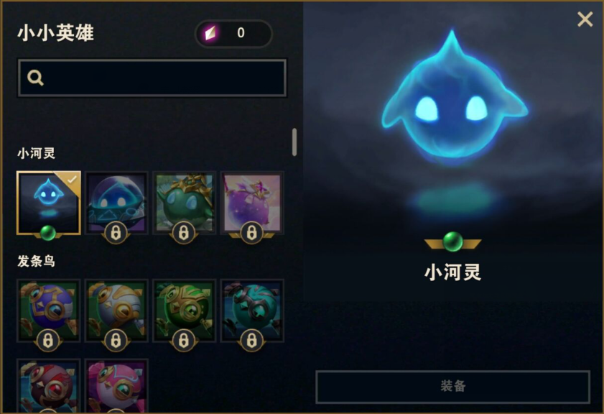Click the green star orb under preview
Viewport: 604px width, 414px height.
click(452, 241)
